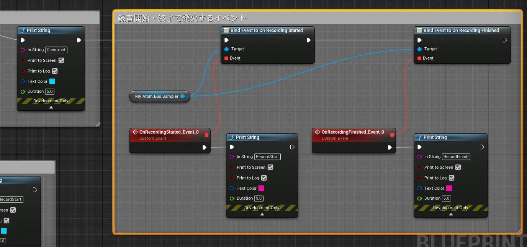
Task: Click exec input pin of Construct Print String
Action: click(23, 40)
